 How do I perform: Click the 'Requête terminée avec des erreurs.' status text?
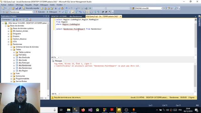coord(67,98)
